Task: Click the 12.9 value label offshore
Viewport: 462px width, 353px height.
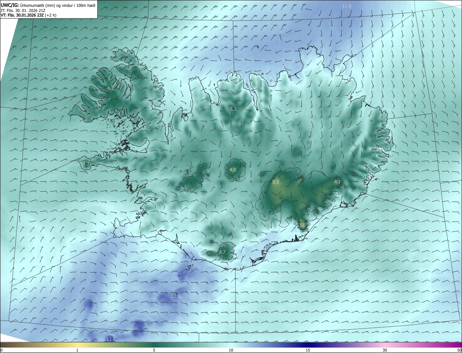Action: pyautogui.click(x=175, y=296)
